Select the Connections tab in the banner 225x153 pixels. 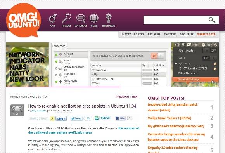(59, 46)
